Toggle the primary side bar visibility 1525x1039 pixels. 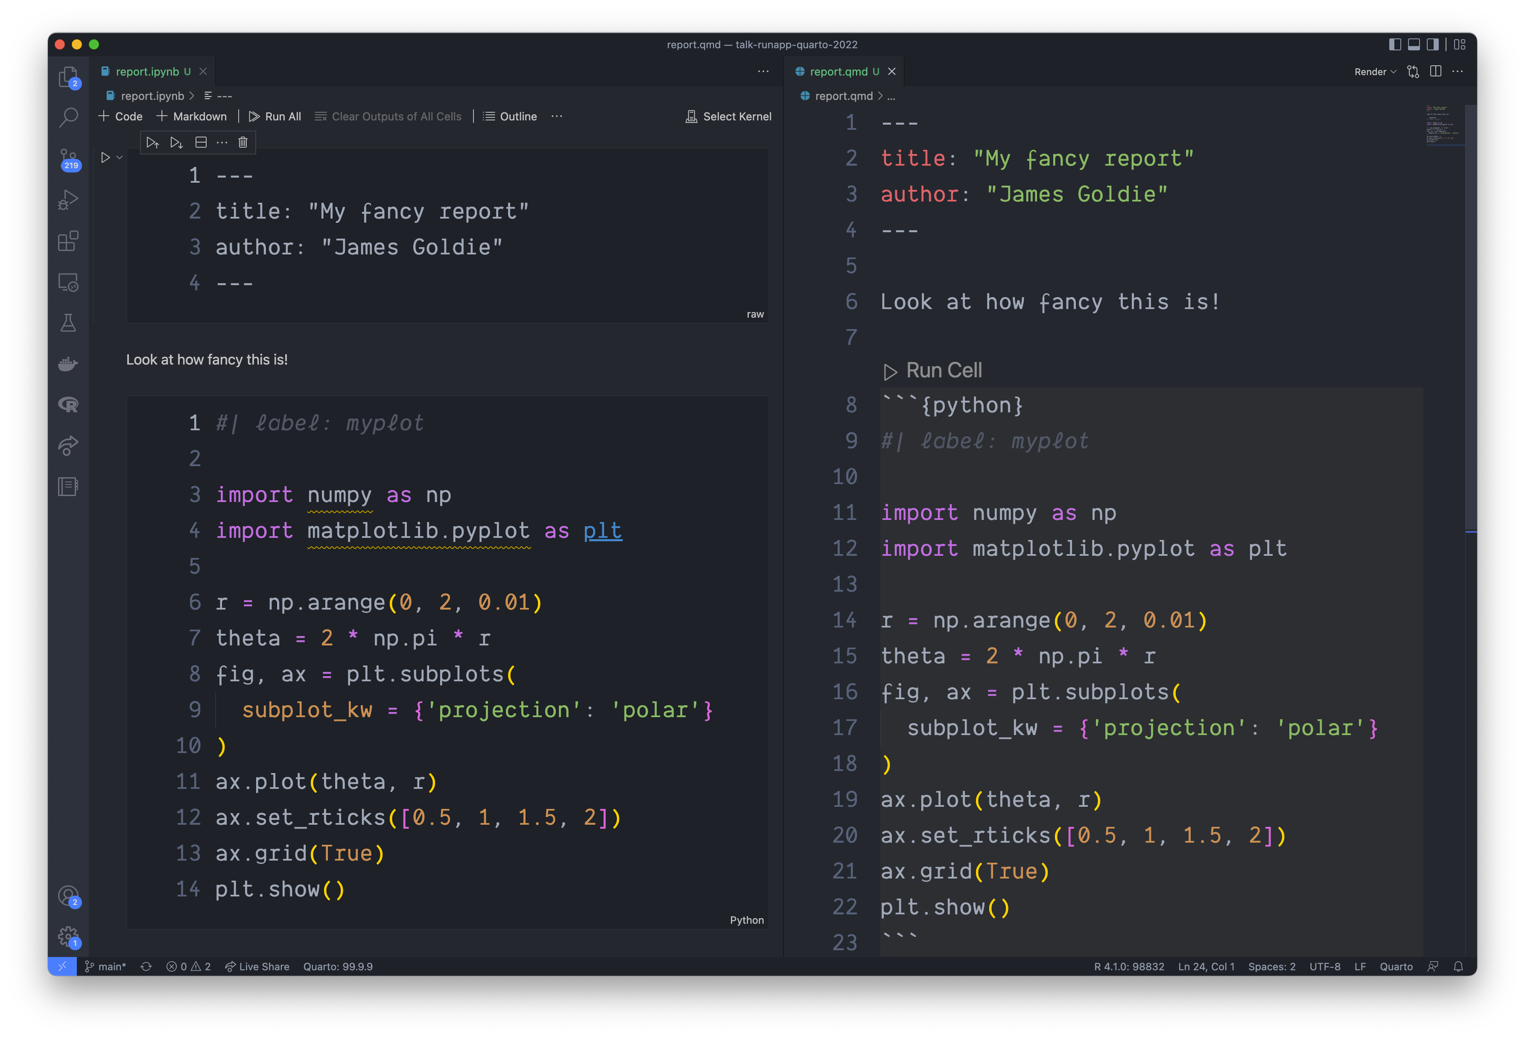pos(1395,44)
